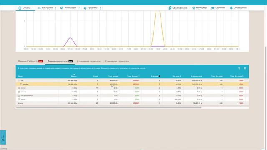
Task: Tick the checkbox in row below organic
Action: pos(19,96)
